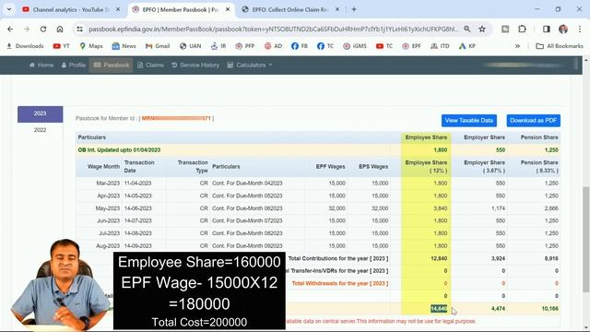Open the Gmail bookmark
This screenshot has width=590, height=332.
[158, 46]
